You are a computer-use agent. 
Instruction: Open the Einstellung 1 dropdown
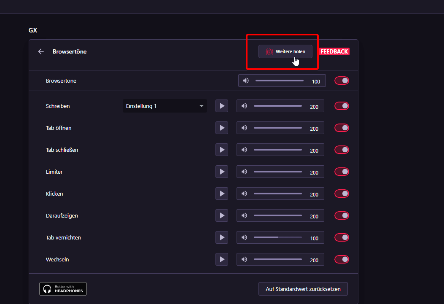[164, 106]
